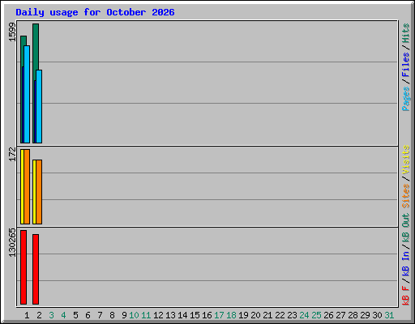Screen dimensions: 415x324
Task: Click the 172 y-axis maximum label
Action: 12,154
